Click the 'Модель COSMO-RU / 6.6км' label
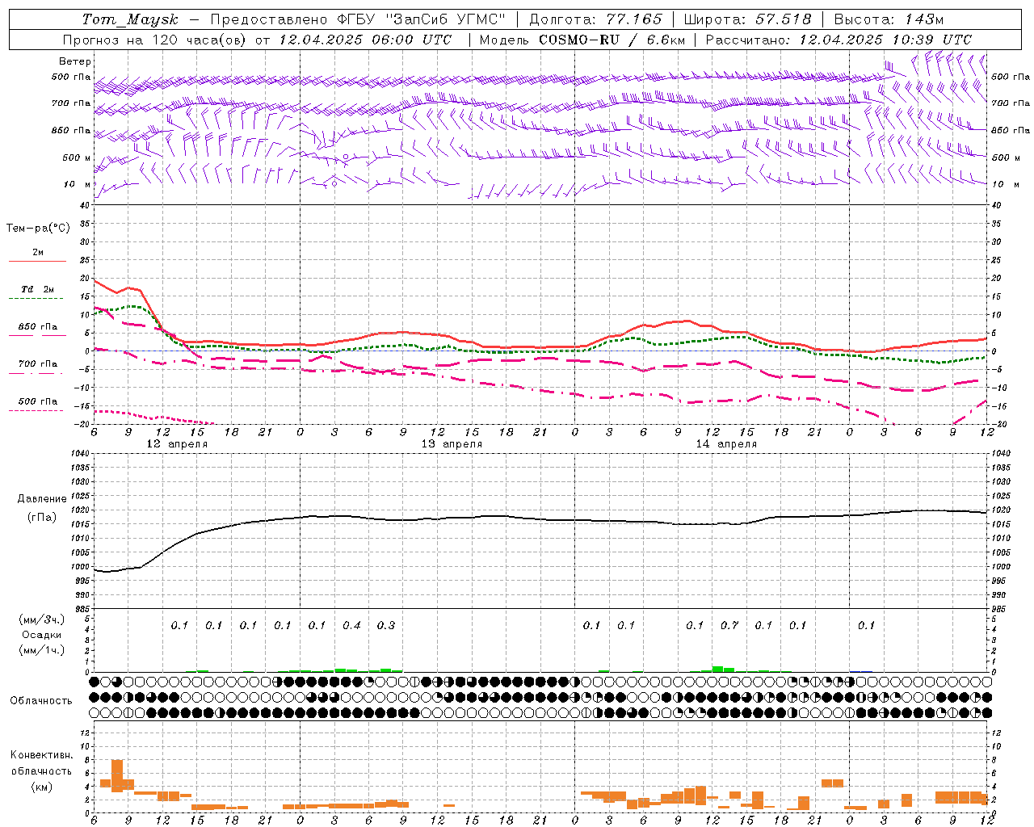This screenshot has width=1034, height=827. [x=582, y=40]
